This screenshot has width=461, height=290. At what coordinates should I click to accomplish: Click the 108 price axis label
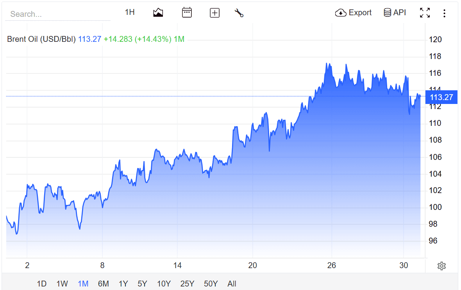click(435, 140)
